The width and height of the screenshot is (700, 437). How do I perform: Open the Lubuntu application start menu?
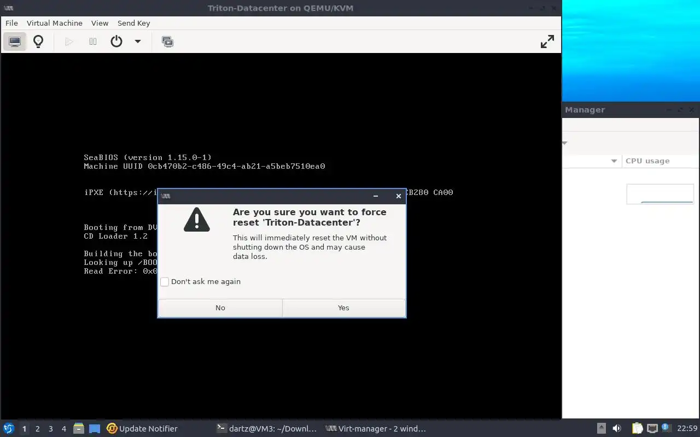pos(9,429)
